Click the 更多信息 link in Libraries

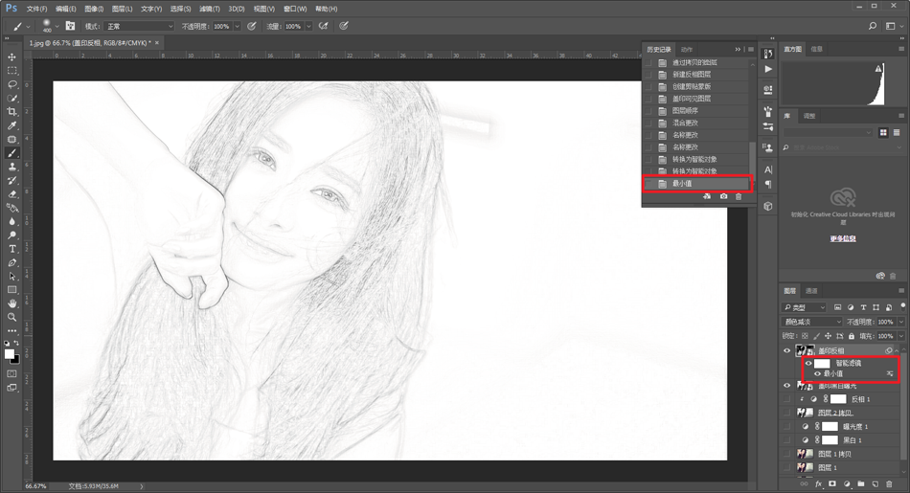click(x=842, y=238)
